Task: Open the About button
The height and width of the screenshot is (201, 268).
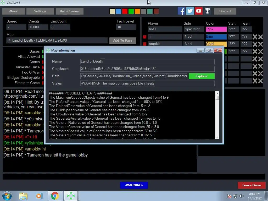Action: click(14, 11)
